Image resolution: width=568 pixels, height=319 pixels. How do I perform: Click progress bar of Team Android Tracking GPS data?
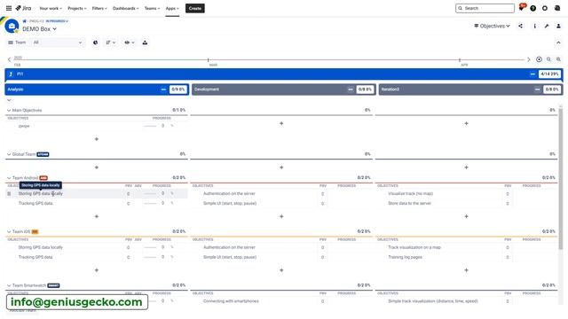150,203
